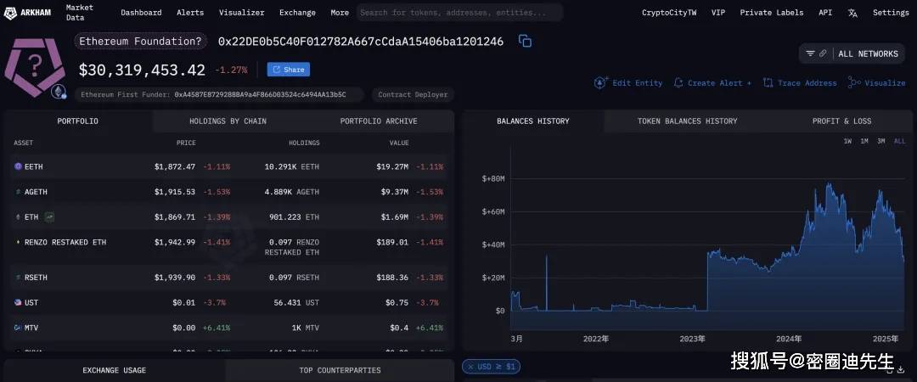The height and width of the screenshot is (382, 917).
Task: Click the 4.889K AGETH holdings cell
Action: click(x=292, y=192)
